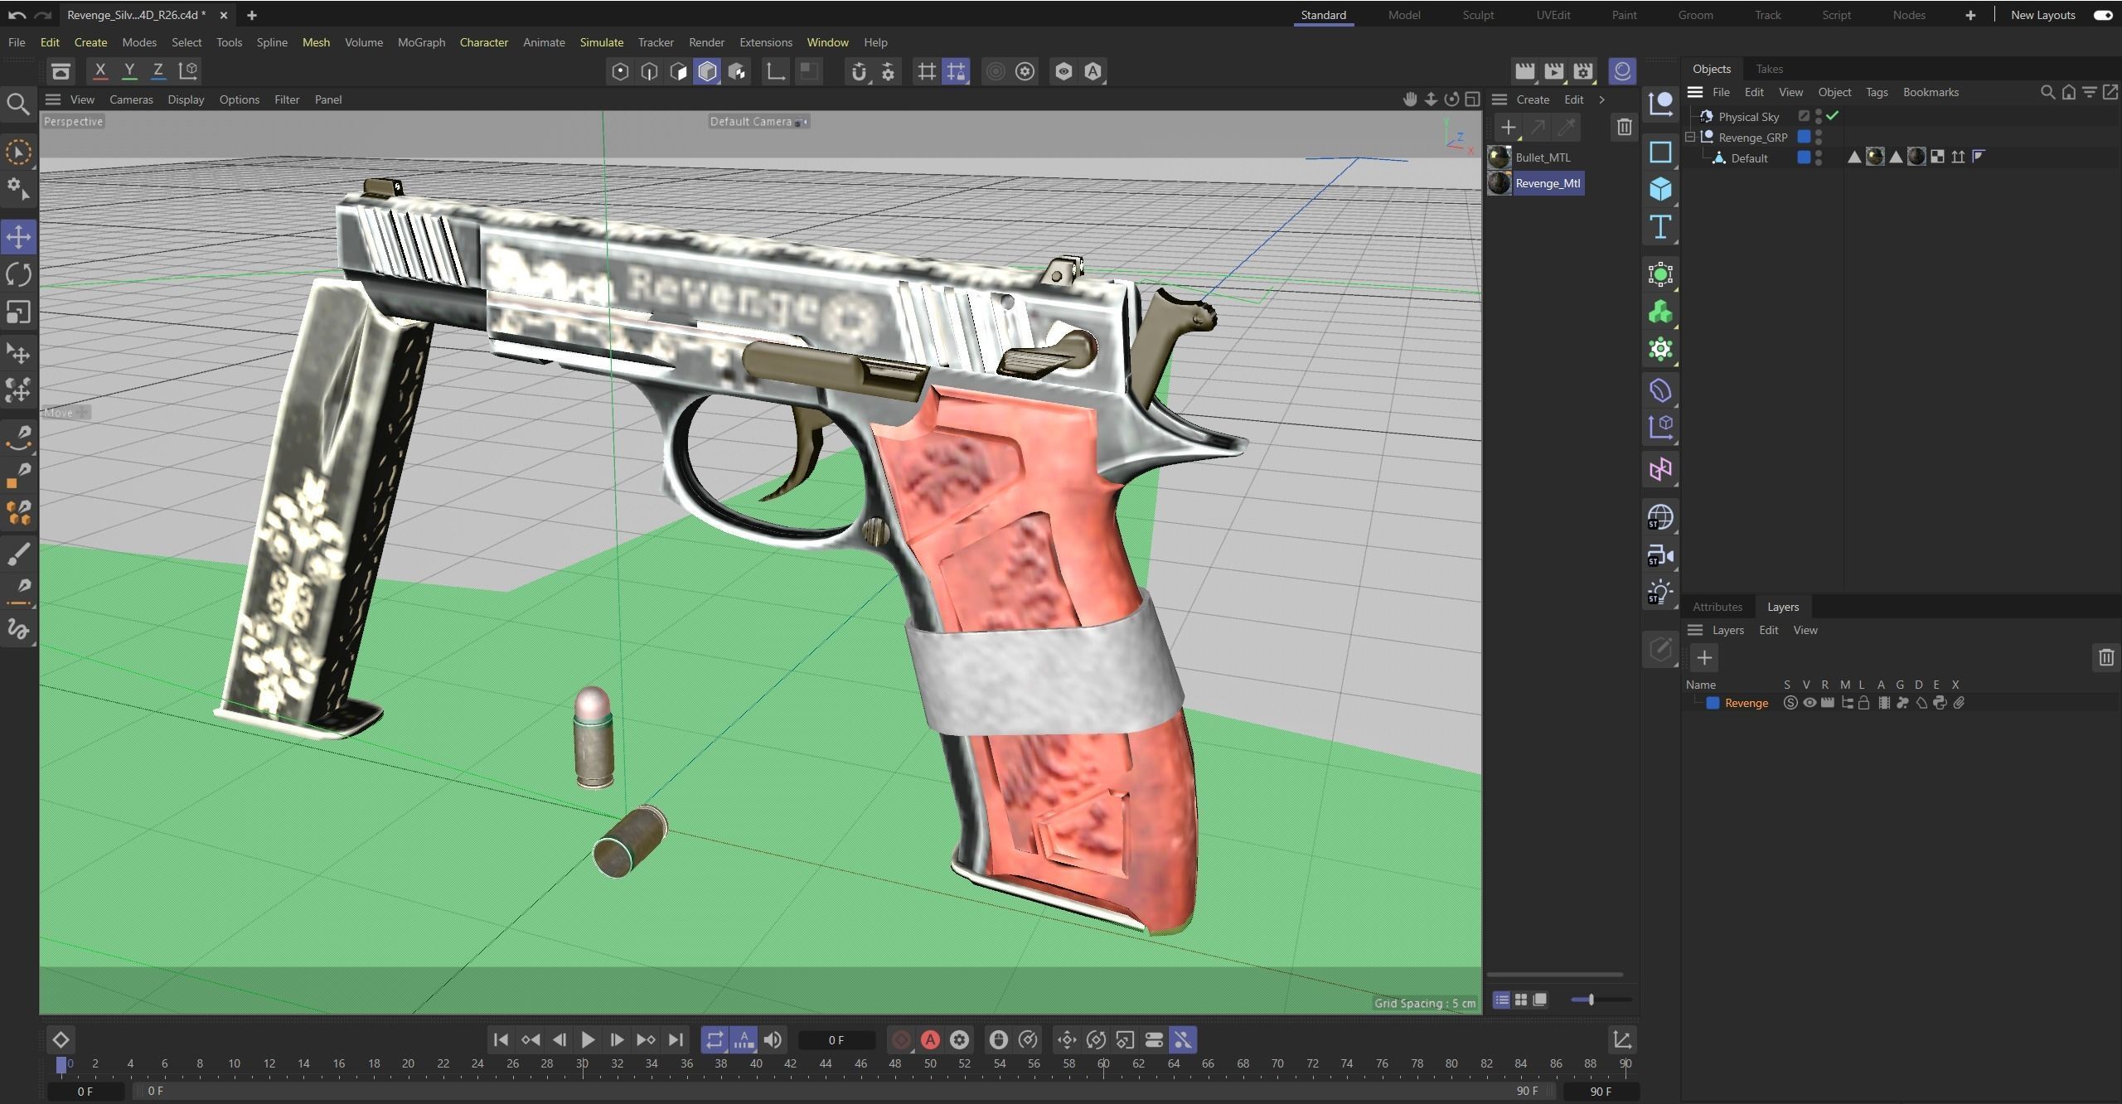Viewport: 2122px width, 1104px height.
Task: Go to end of animation
Action: (676, 1040)
